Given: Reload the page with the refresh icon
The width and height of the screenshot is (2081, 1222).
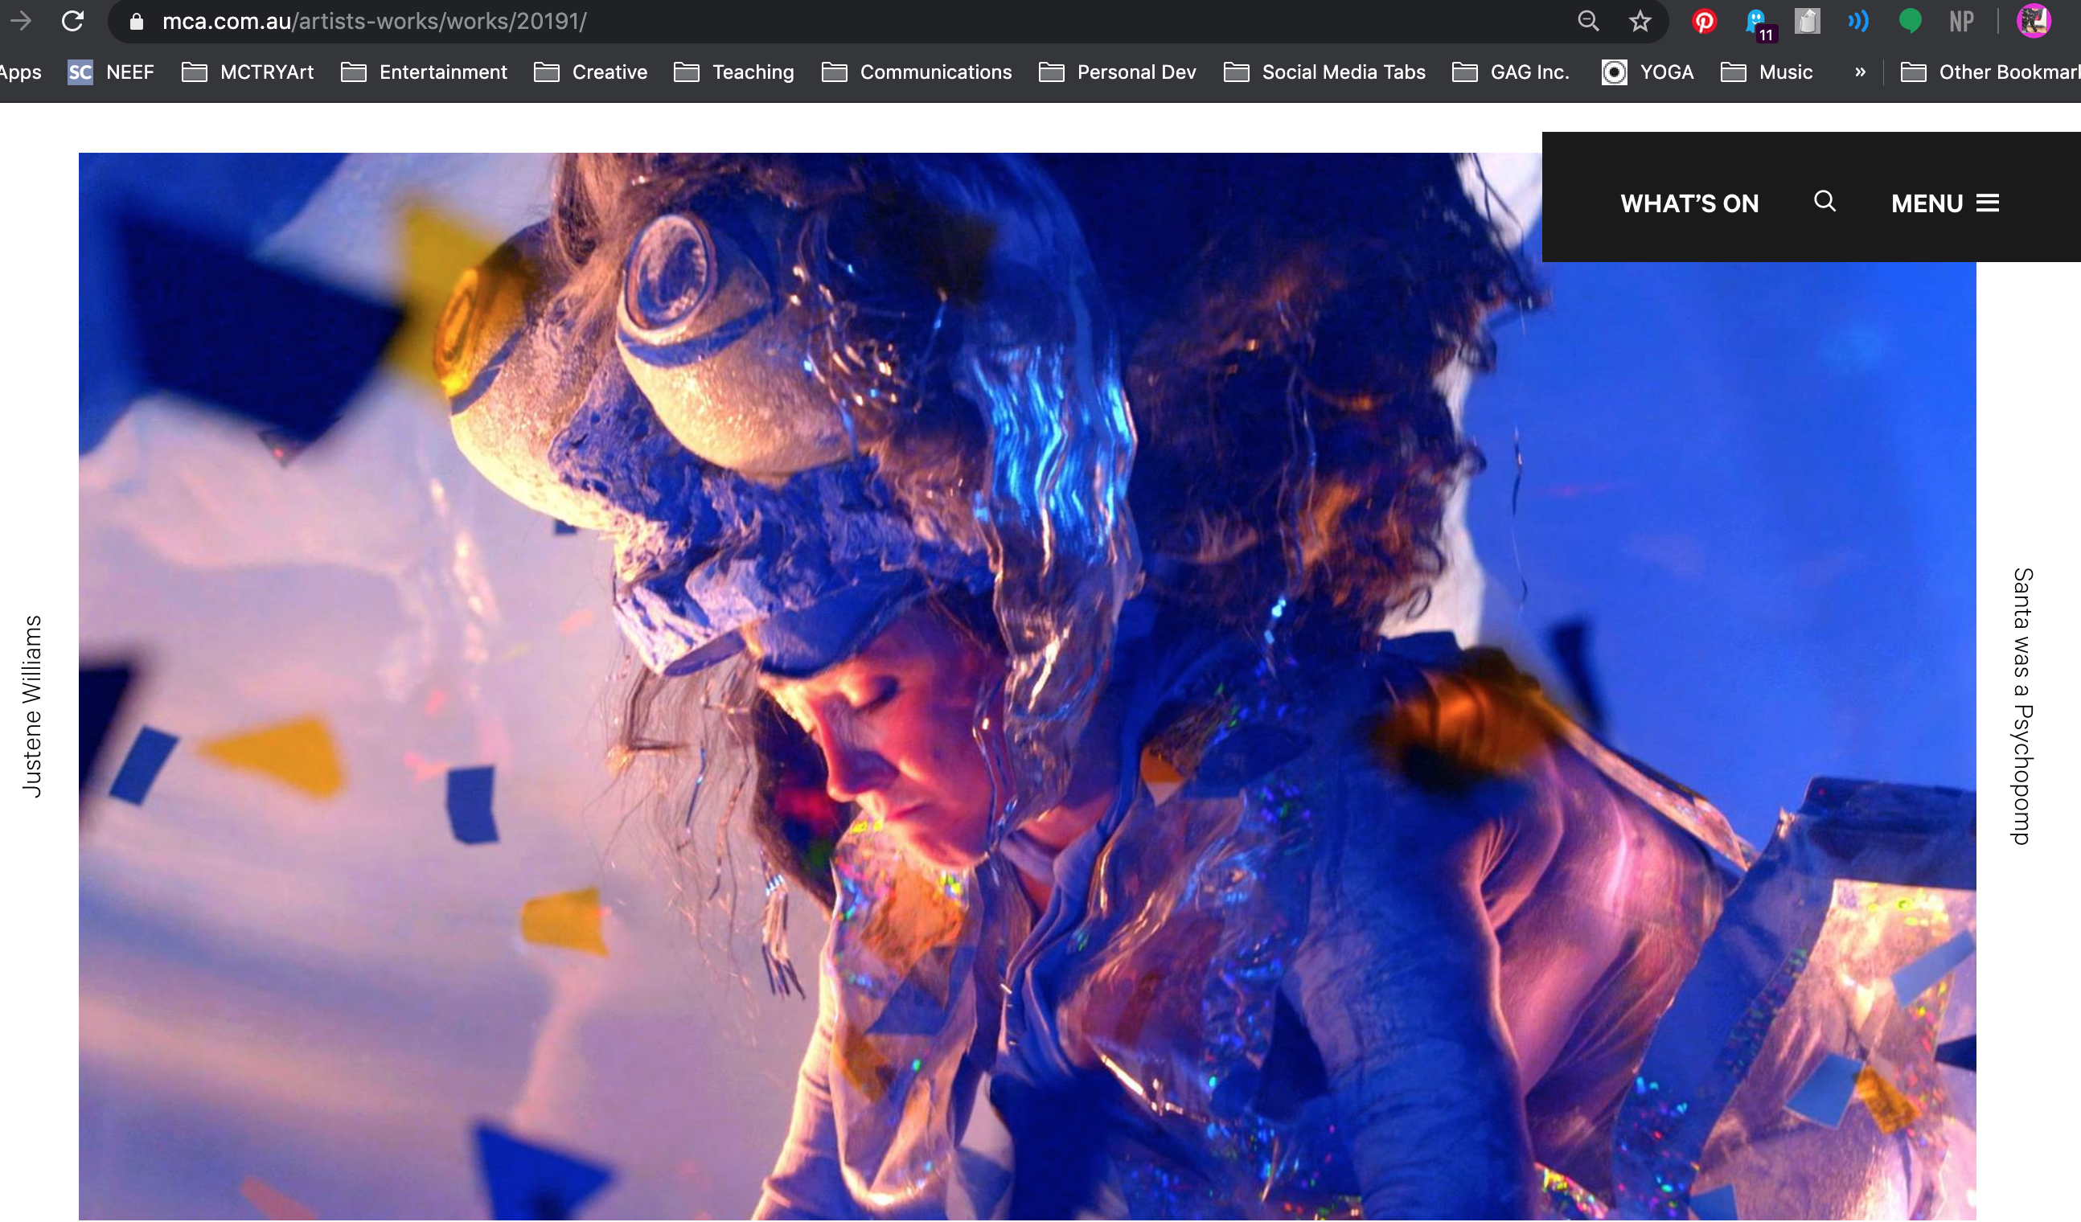Looking at the screenshot, I should pyautogui.click(x=72, y=21).
